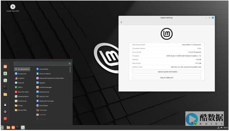Select the Sound & Video category

22,92
